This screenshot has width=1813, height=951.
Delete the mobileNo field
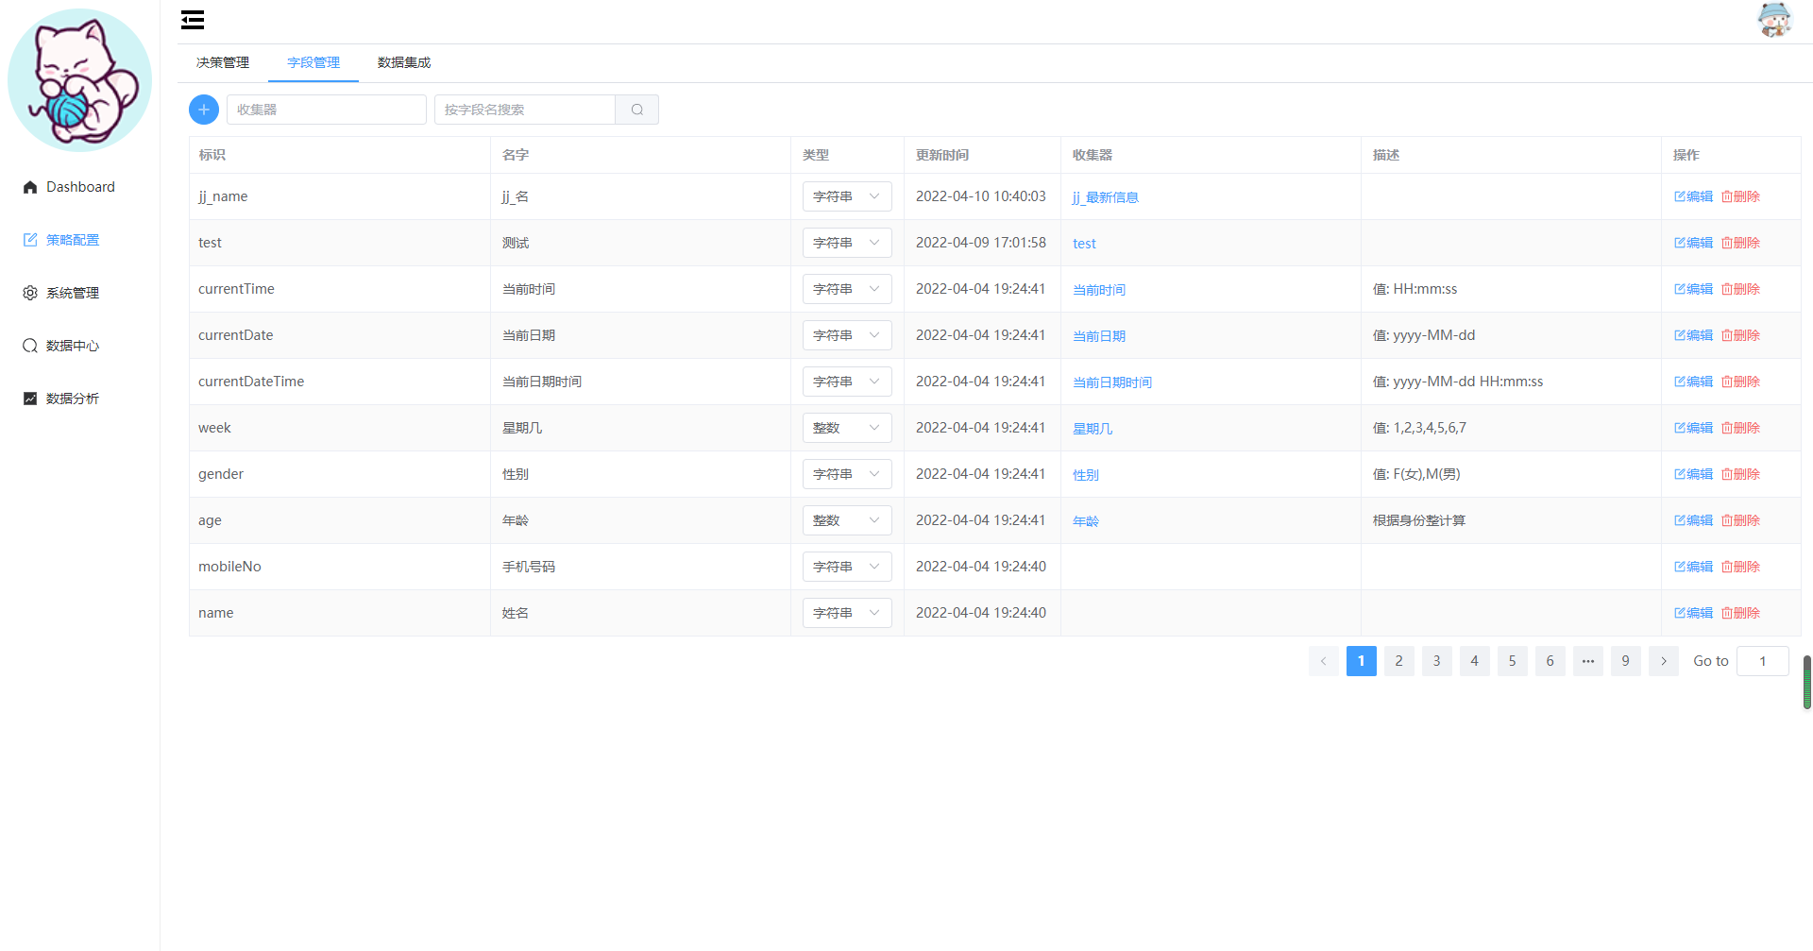1740,567
